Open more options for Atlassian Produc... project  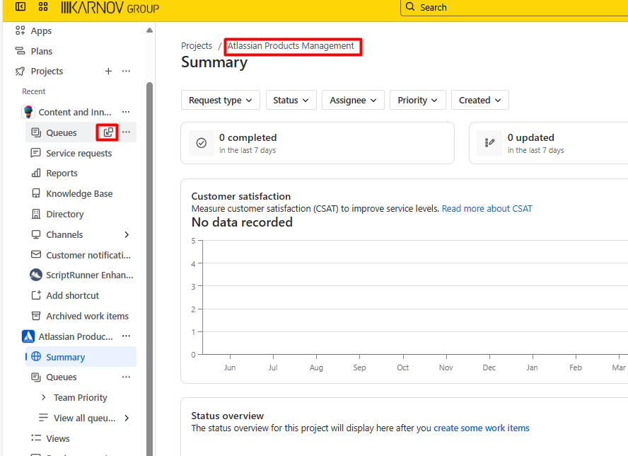click(x=126, y=336)
